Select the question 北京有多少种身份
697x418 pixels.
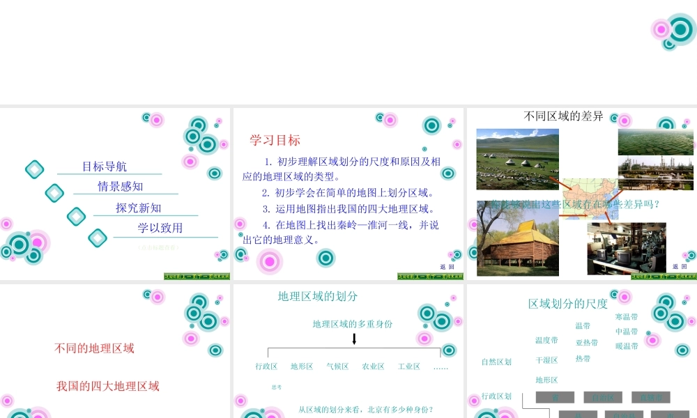click(x=365, y=410)
